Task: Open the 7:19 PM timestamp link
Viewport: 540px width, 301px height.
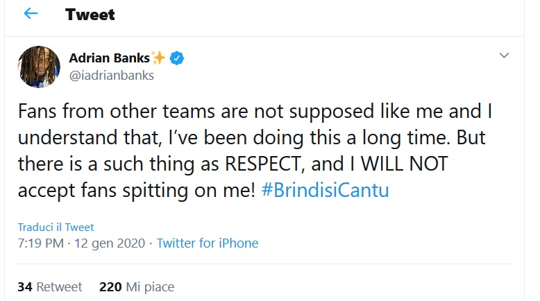Action: (42, 243)
